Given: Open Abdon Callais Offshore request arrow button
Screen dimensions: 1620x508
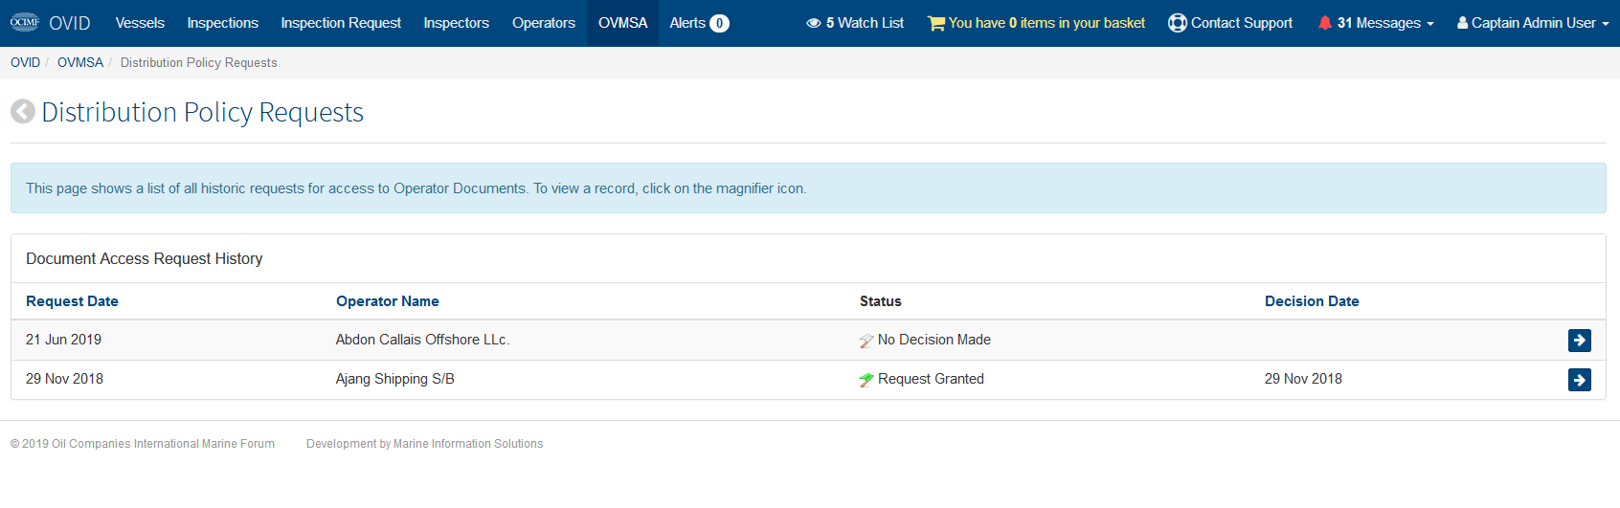Looking at the screenshot, I should [1580, 340].
